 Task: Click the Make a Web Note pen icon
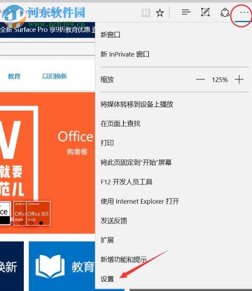[205, 12]
